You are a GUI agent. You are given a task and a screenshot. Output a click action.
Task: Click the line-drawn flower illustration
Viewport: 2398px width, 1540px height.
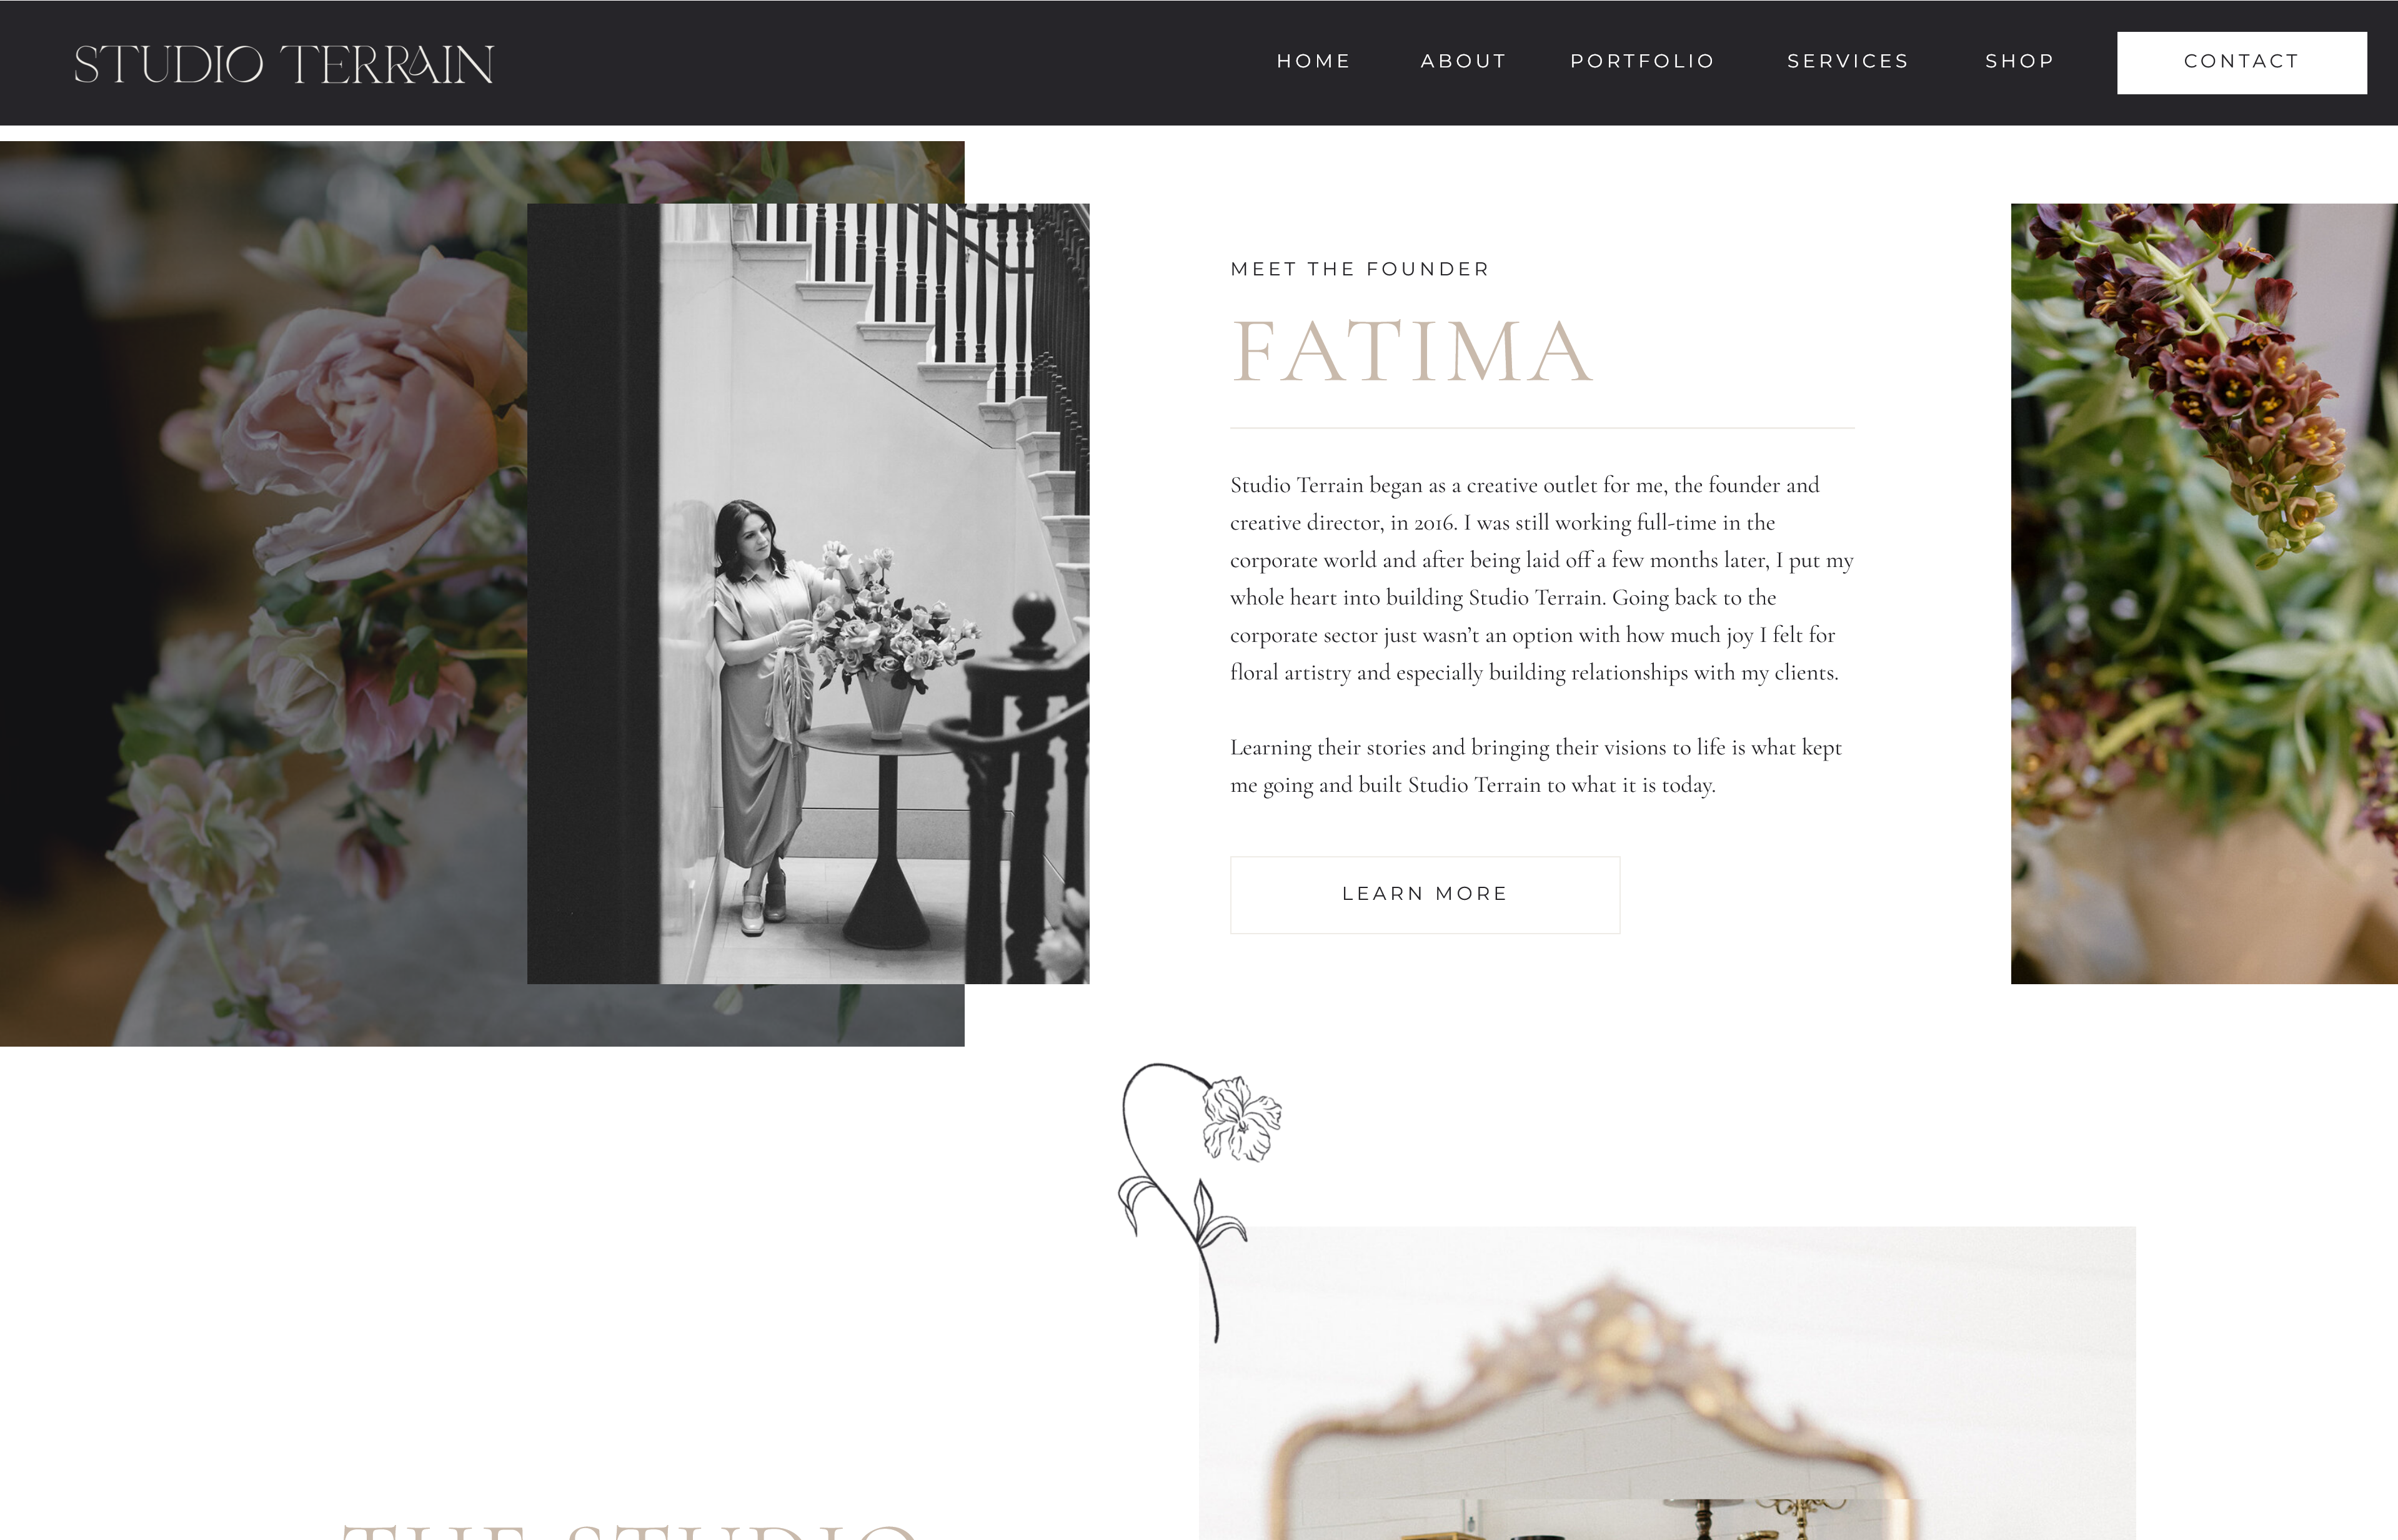pyautogui.click(x=1198, y=1200)
